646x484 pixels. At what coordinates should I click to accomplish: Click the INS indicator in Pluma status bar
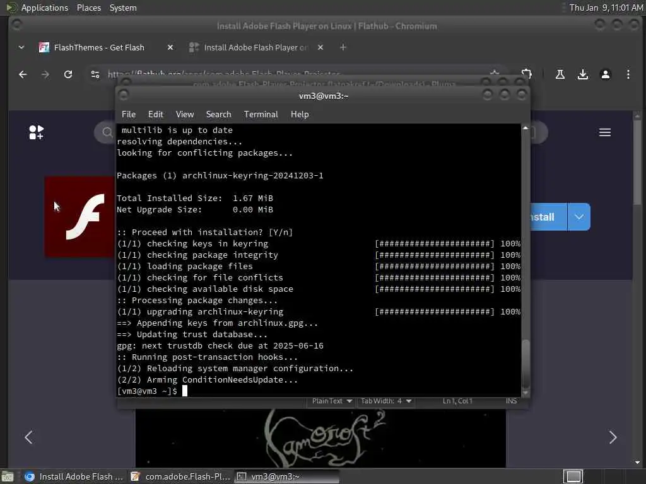[x=511, y=401]
